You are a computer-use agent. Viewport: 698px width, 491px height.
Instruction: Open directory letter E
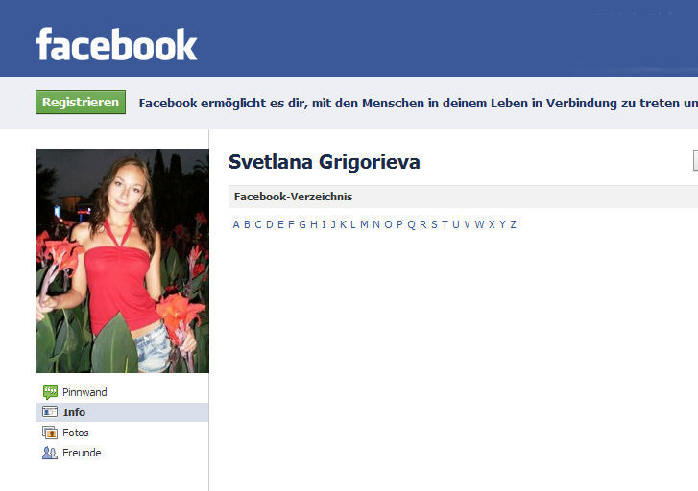tap(281, 224)
